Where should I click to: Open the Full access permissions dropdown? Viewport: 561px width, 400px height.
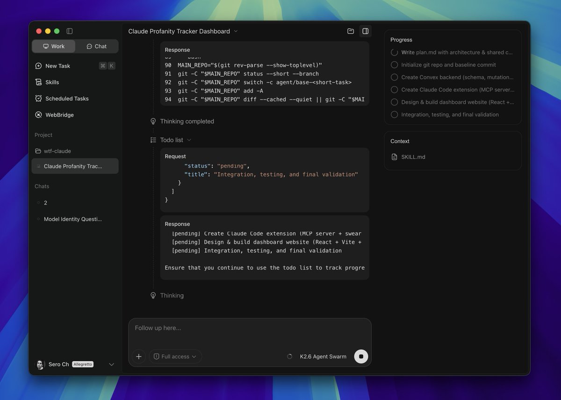[x=175, y=357]
